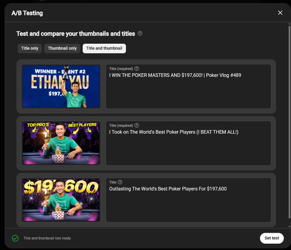Open help icon next to third Title label
The height and width of the screenshot is (250, 291).
pyautogui.click(x=120, y=182)
